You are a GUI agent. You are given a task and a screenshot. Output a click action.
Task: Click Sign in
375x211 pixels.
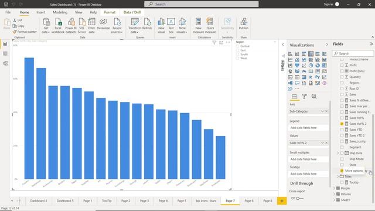pyautogui.click(x=328, y=4)
